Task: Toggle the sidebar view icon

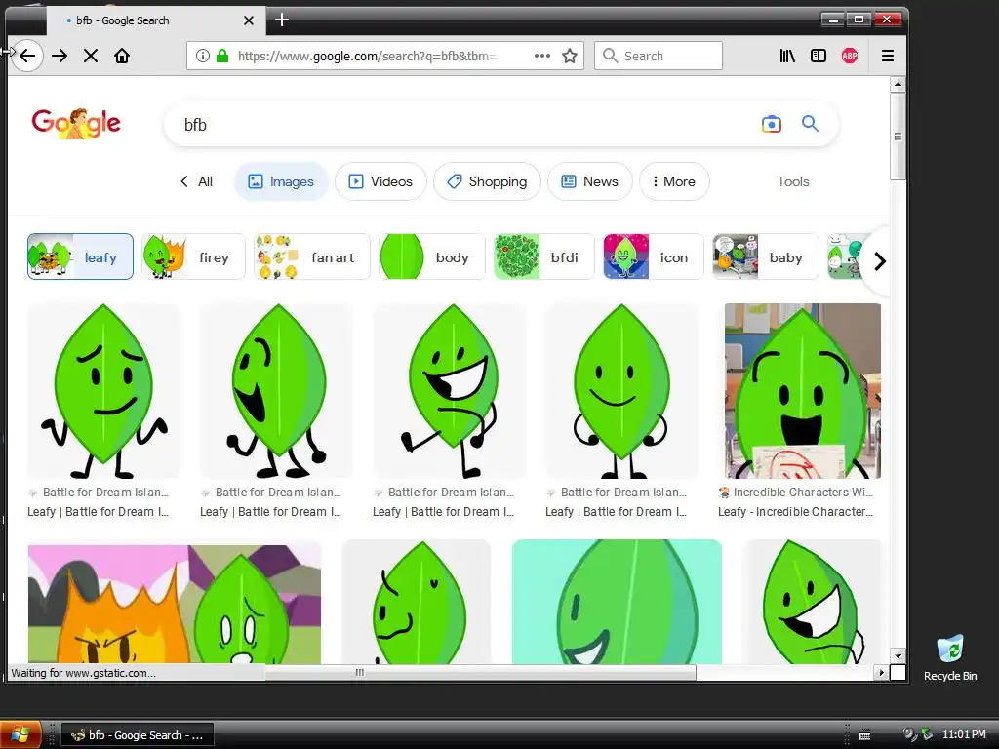Action: tap(819, 56)
